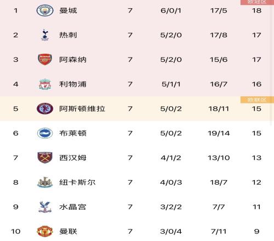Click team name 水晶宫

(x=72, y=207)
